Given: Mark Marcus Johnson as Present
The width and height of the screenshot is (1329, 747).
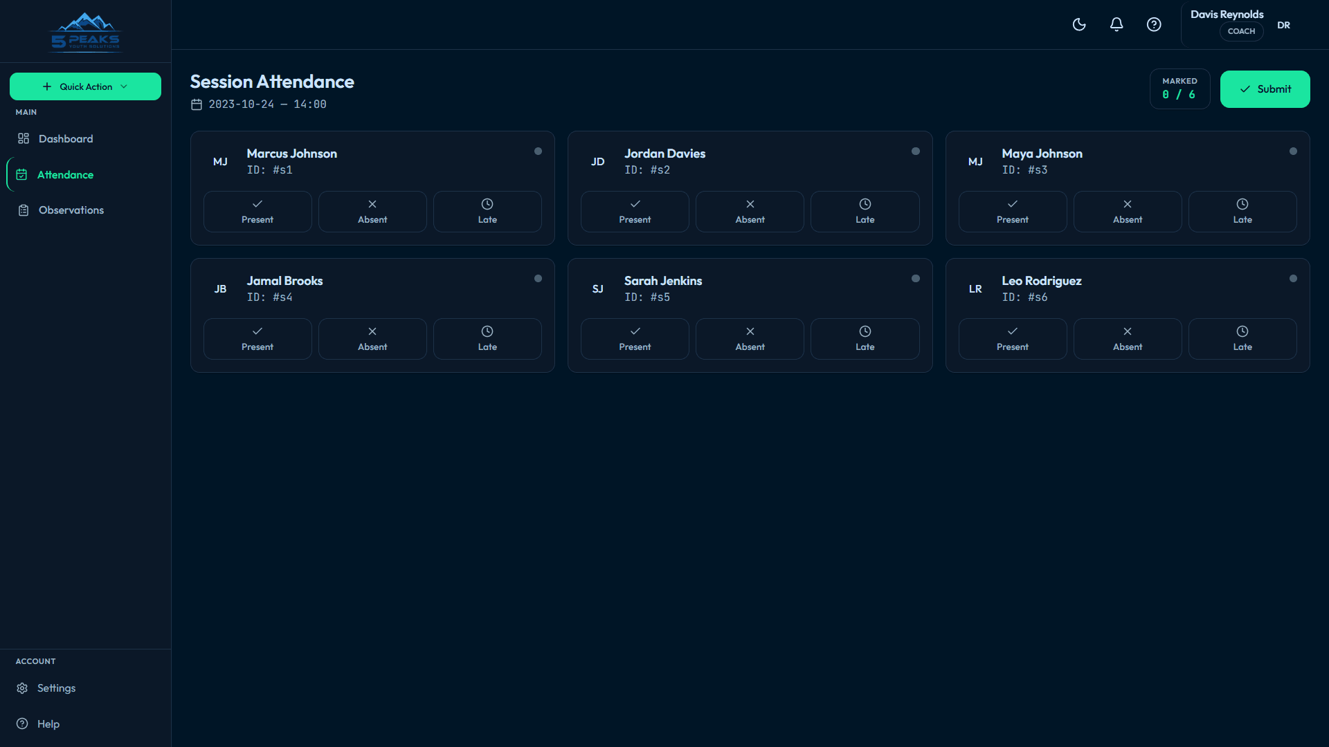Looking at the screenshot, I should point(257,212).
